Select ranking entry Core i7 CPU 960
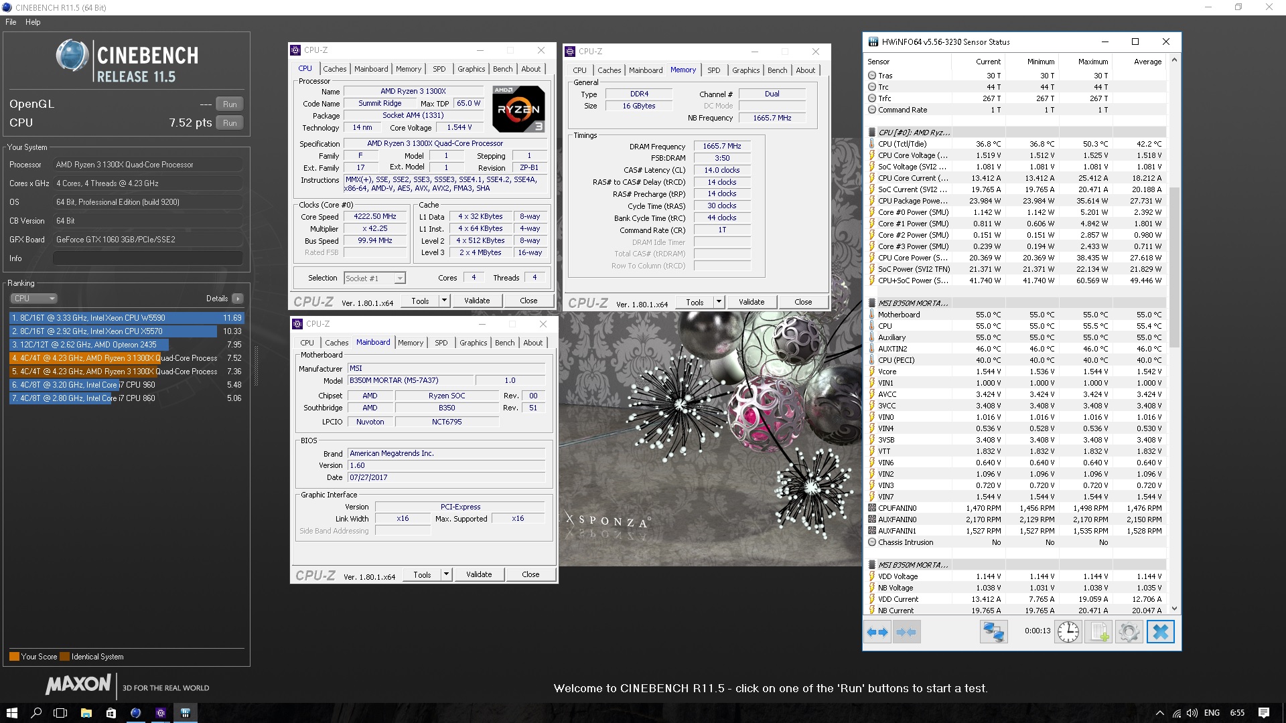This screenshot has height=723, width=1286. coord(127,385)
